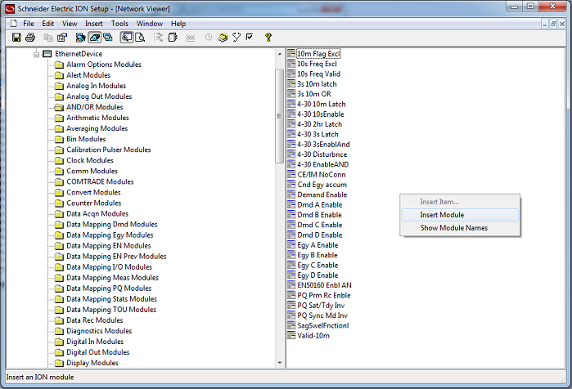Viewport: 572px width, 389px height.
Task: Click the print preview magnifier icon
Action: [x=140, y=37]
